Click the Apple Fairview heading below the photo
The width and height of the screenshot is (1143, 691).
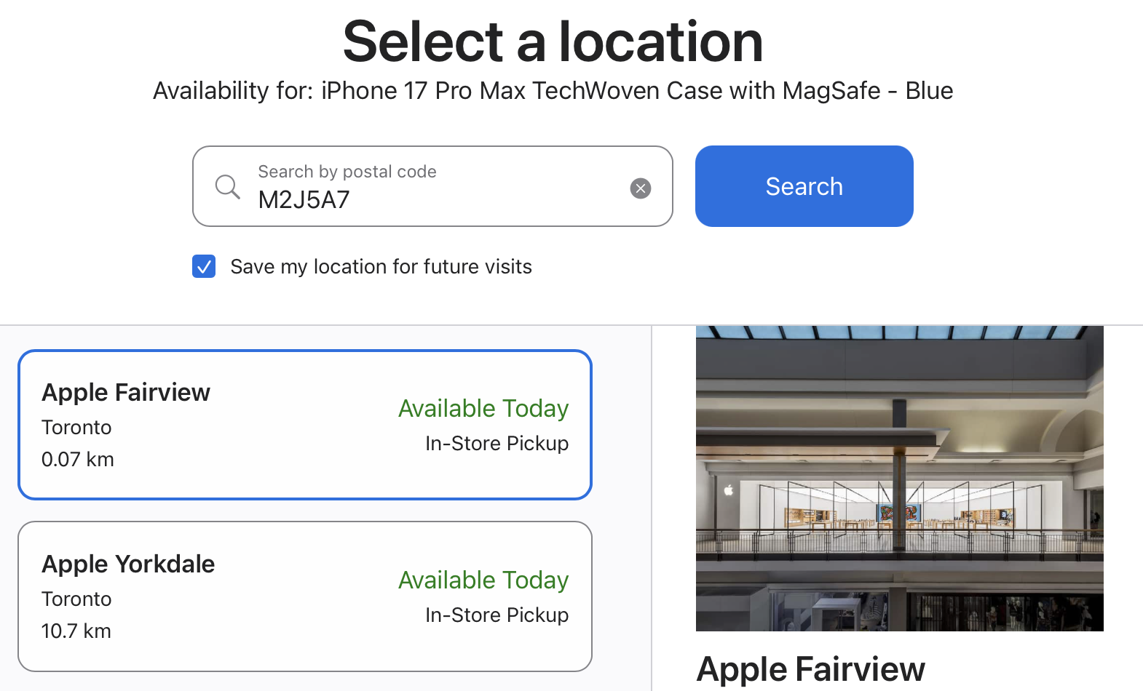[810, 669]
